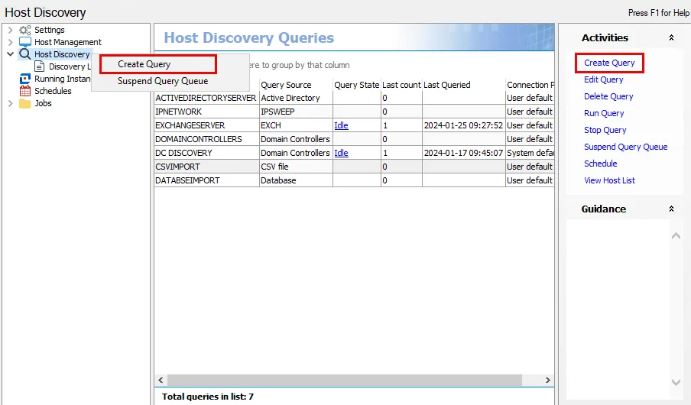Click the EXCH query source cell

pos(296,125)
